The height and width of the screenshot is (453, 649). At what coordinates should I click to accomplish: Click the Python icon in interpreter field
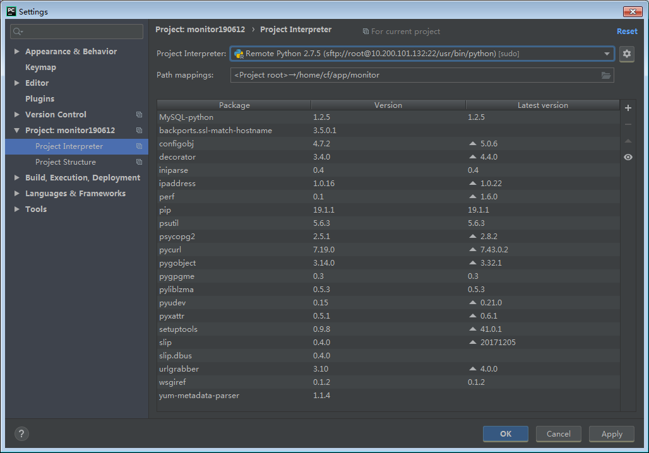point(239,54)
